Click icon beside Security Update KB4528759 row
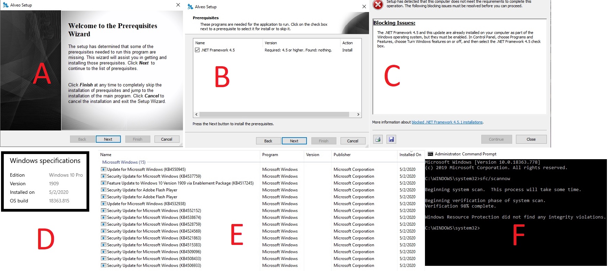Viewport: 610px width, 271px height. pyautogui.click(x=103, y=224)
